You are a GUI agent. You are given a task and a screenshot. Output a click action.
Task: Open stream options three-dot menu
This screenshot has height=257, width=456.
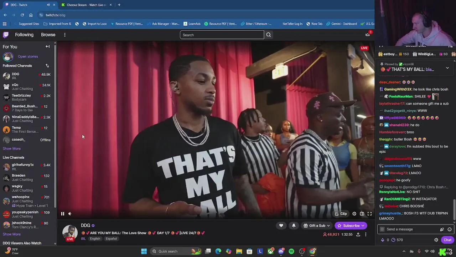click(x=366, y=235)
